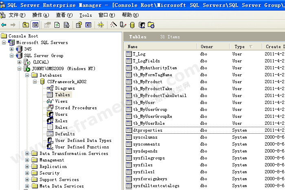Click the New (yellow star) toolbar icon
Viewport: 285px width, 190px height.
(x=101, y=25)
